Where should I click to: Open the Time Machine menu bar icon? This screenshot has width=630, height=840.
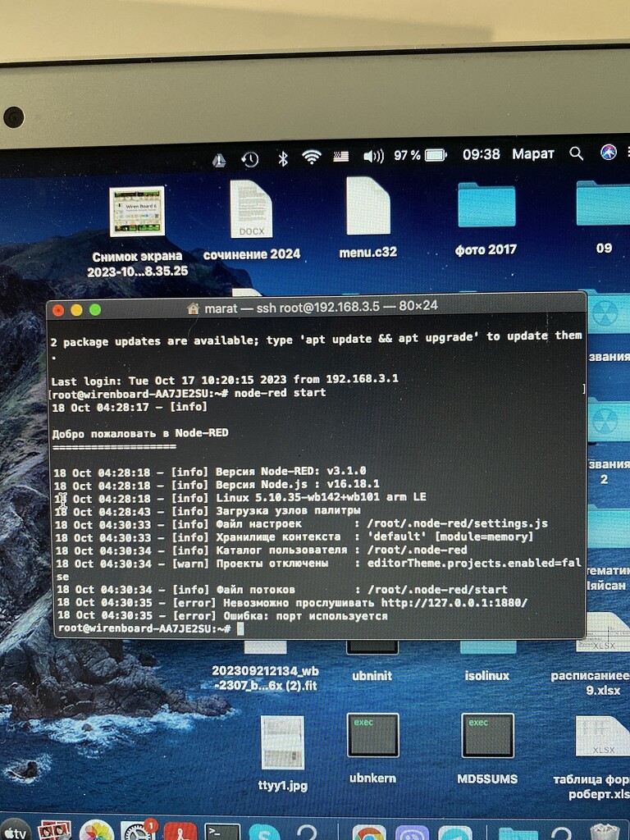[x=250, y=158]
